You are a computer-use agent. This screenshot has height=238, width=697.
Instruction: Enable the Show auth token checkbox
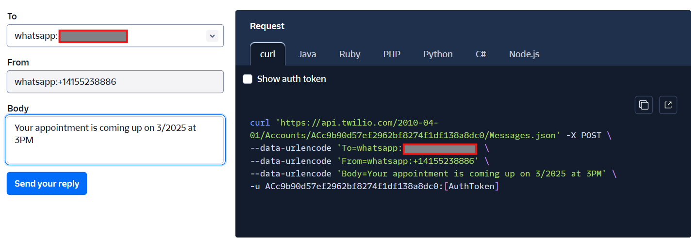[248, 79]
